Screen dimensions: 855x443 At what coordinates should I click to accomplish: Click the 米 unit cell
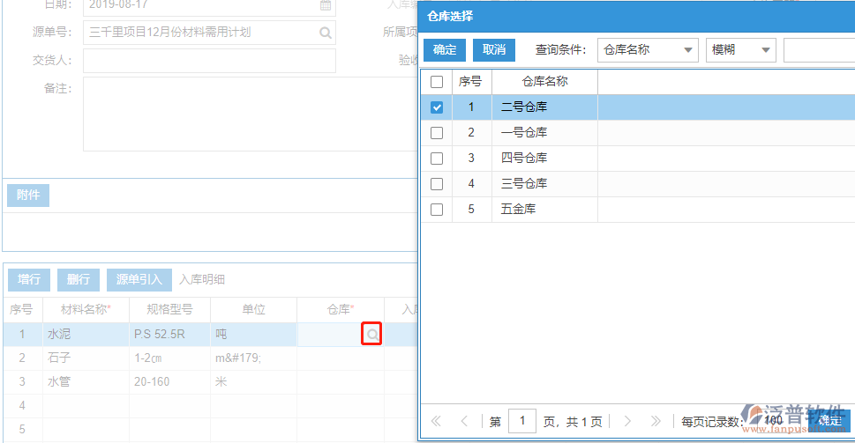253,382
